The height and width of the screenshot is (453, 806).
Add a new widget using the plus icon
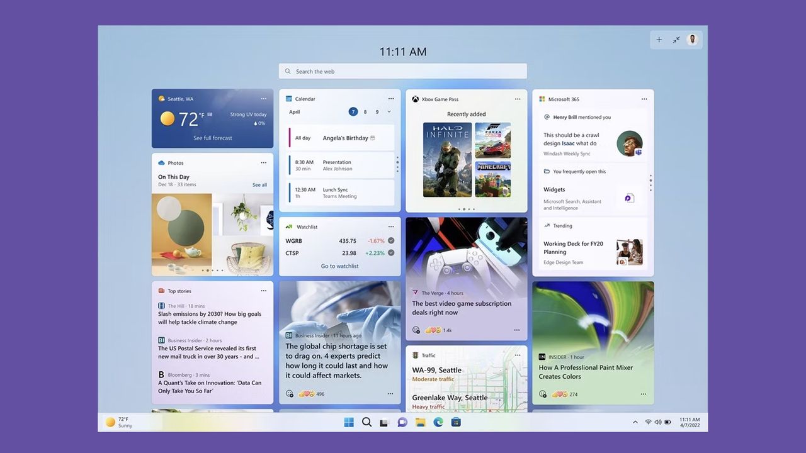pos(659,39)
